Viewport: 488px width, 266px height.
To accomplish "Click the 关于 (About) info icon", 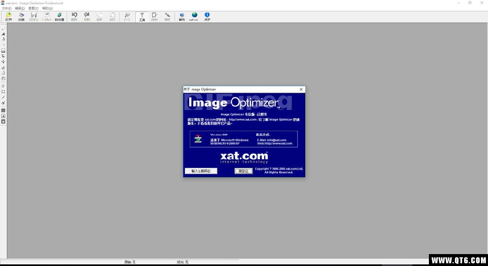I will click(x=207, y=16).
